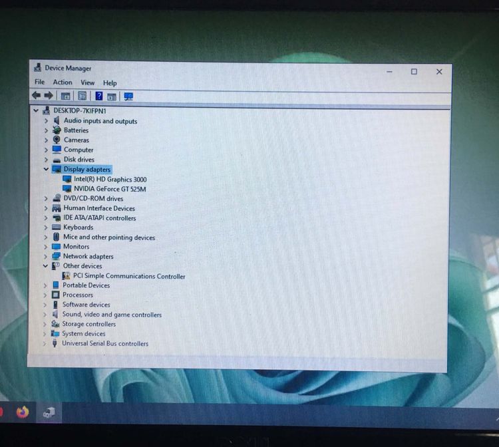Expand the Processors chevron
This screenshot has width=499, height=447.
coord(45,295)
